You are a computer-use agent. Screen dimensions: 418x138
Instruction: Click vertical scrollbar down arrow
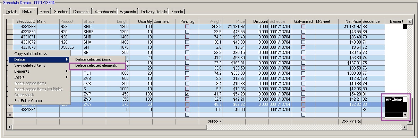pos(410,122)
